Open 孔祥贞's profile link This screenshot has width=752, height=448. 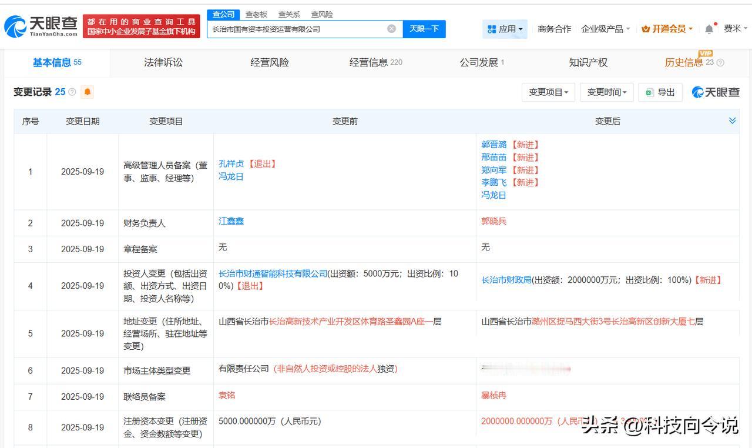click(x=231, y=164)
